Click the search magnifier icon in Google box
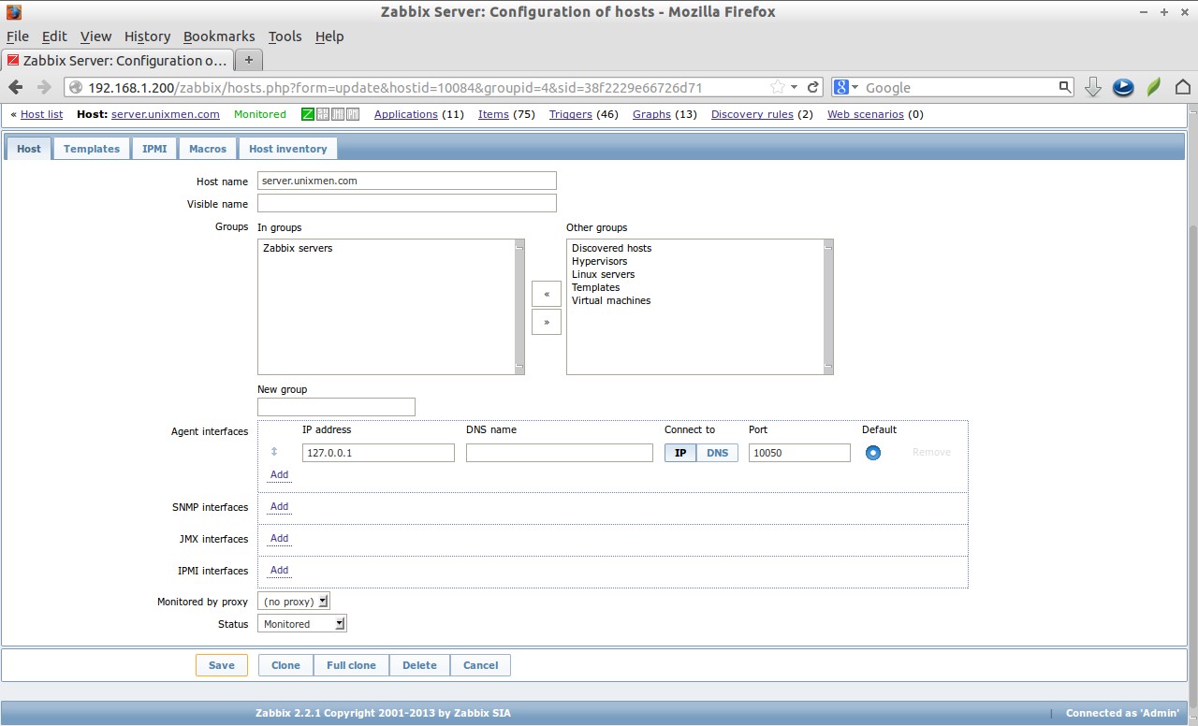The image size is (1198, 726). coord(1065,87)
